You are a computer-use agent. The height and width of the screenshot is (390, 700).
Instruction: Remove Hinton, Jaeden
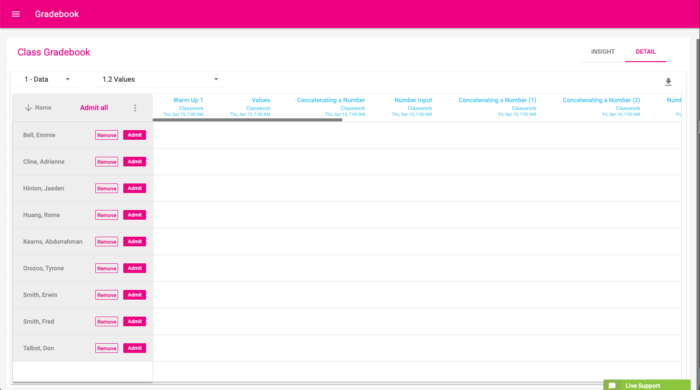click(107, 189)
